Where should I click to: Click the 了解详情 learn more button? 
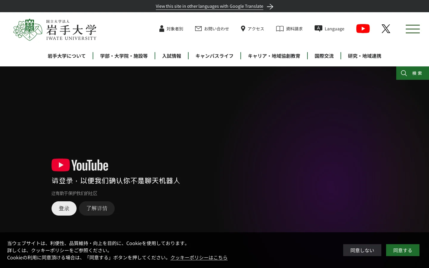point(97,208)
